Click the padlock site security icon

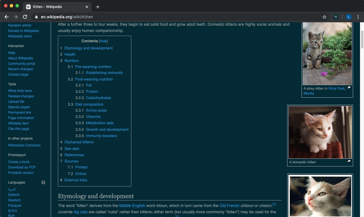pyautogui.click(x=36, y=17)
